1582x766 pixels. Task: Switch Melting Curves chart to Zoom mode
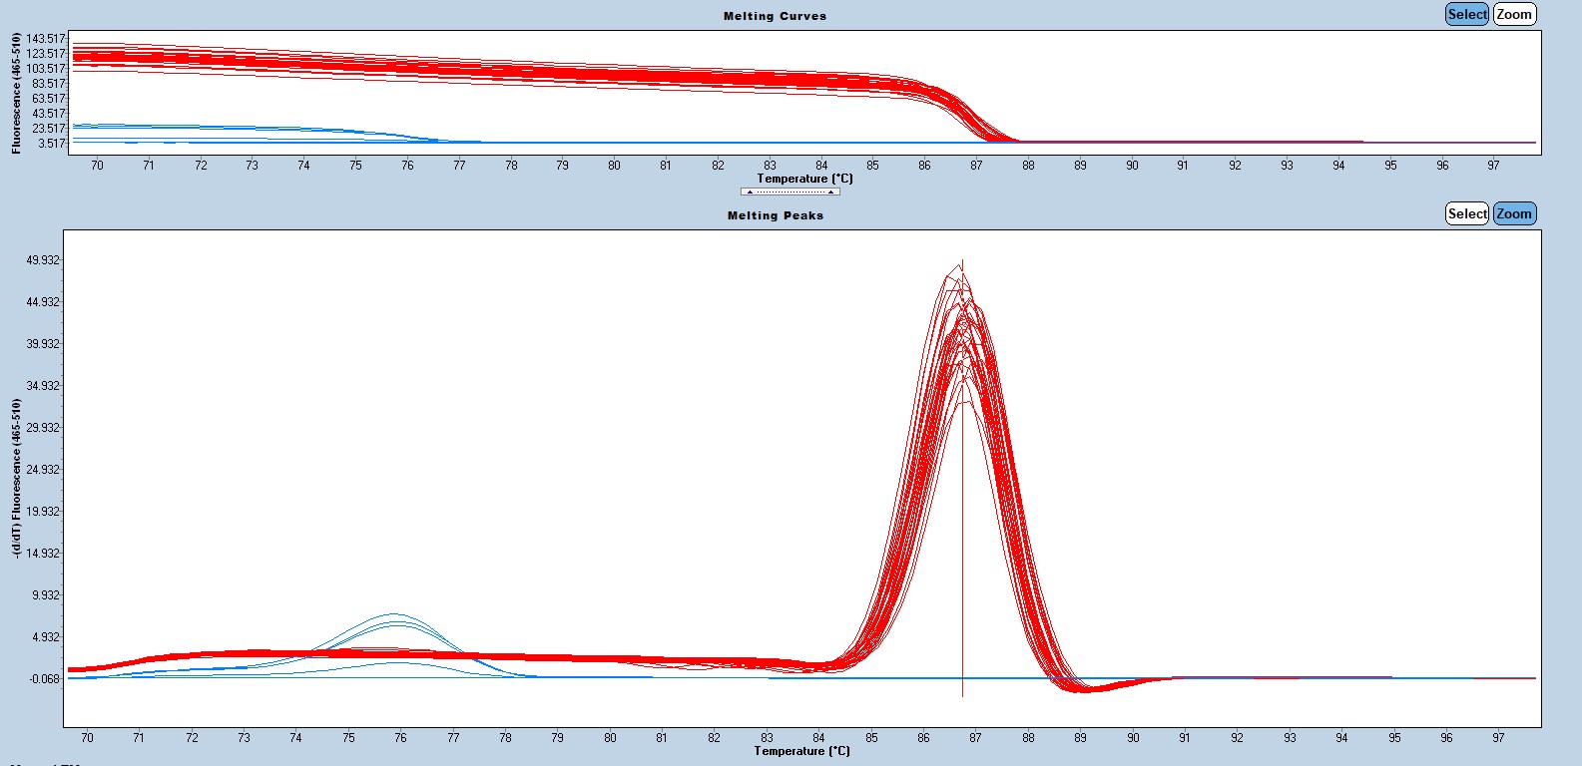click(1513, 14)
